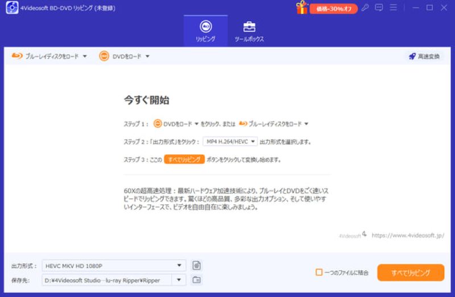
Task: Open the 価格-30%オフ discount offer
Action: point(334,9)
